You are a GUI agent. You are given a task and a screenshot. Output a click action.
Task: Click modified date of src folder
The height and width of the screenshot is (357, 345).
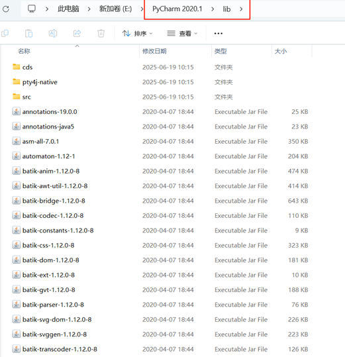click(x=168, y=97)
